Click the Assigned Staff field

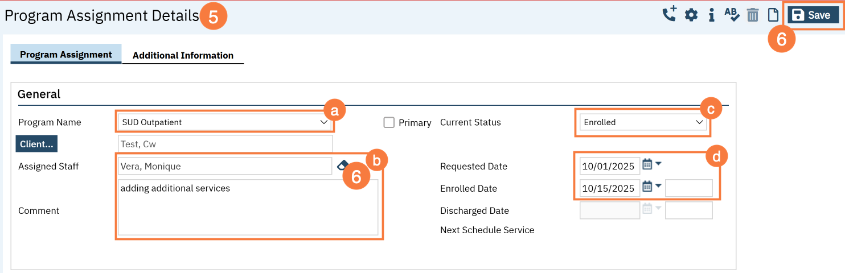(x=224, y=166)
